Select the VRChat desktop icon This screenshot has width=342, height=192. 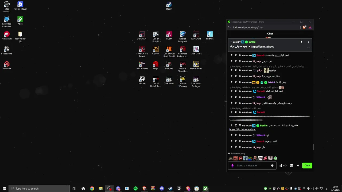click(x=142, y=81)
